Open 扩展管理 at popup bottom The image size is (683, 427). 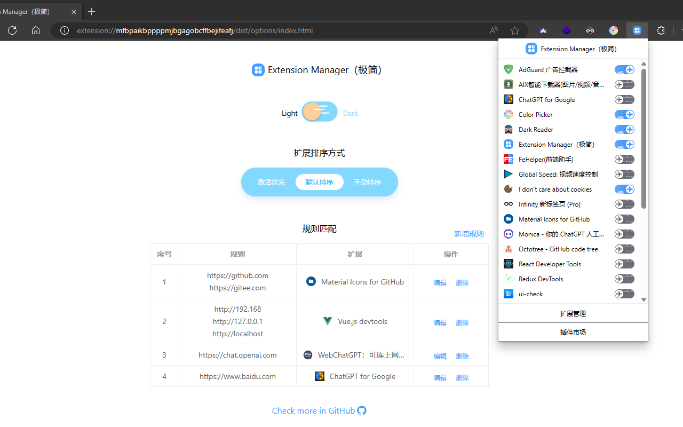point(573,313)
